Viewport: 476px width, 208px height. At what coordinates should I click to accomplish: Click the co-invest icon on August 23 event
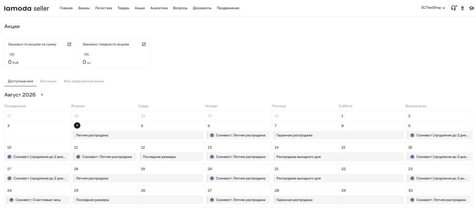(412, 178)
